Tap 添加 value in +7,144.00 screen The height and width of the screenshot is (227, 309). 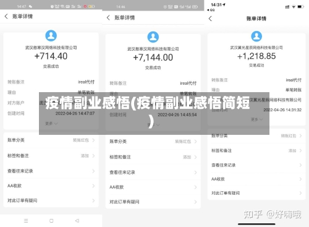click(187, 157)
